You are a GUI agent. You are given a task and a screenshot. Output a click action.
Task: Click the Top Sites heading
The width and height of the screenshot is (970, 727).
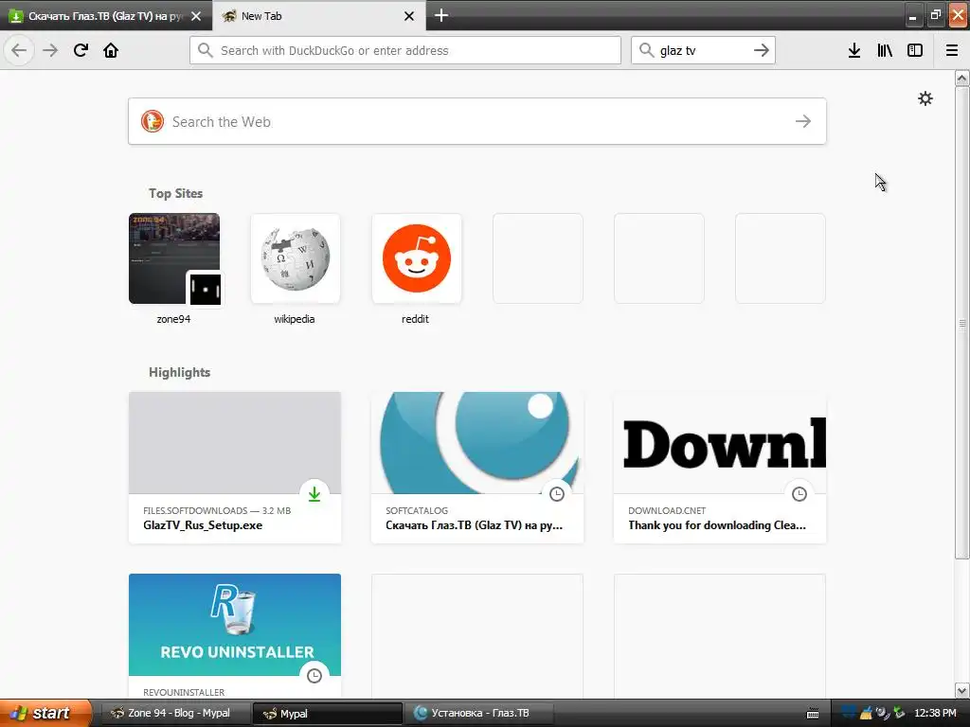(175, 193)
